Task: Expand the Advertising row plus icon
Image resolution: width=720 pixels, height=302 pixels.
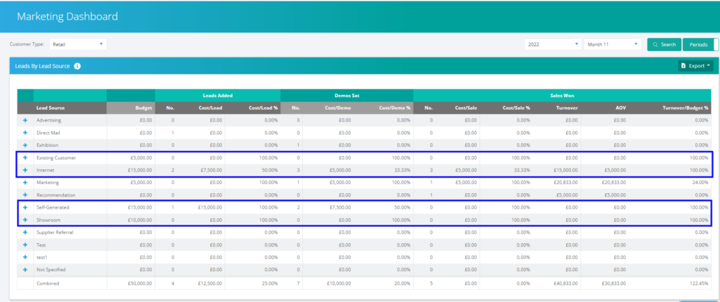Action: 25,120
